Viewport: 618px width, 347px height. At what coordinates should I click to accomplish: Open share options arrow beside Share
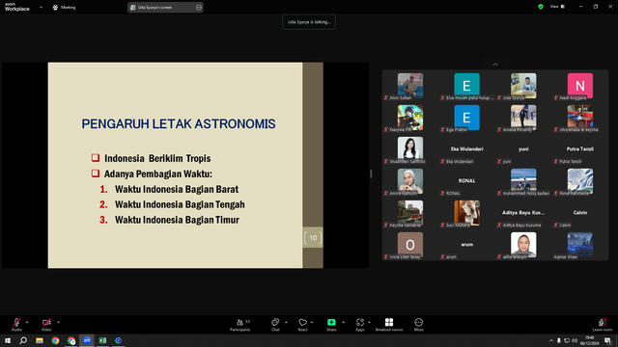[x=344, y=322]
